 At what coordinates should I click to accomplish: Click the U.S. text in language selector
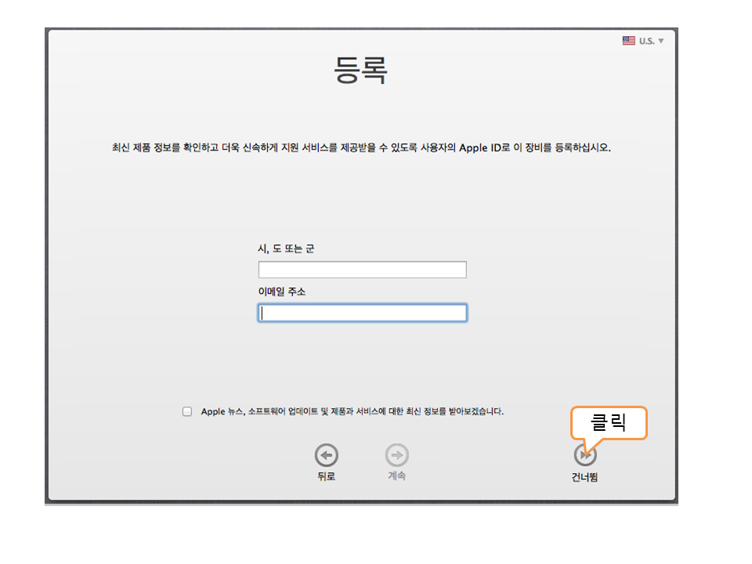(x=646, y=41)
